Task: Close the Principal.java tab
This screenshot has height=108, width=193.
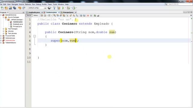Action: [x=76, y=12]
